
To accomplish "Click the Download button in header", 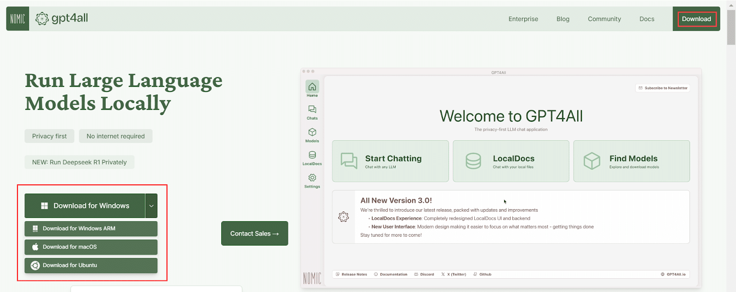I will click(696, 19).
